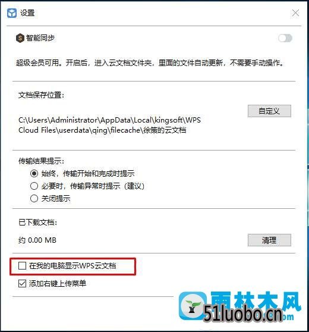309x332 pixels.
Task: Click the WPS Cloud Files save path text
Action: [109, 125]
